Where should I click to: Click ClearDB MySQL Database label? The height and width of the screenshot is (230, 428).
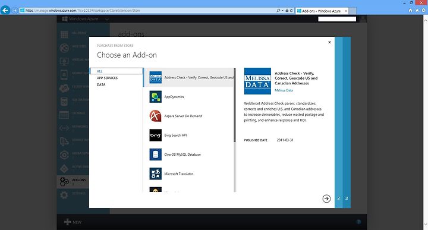182,155
